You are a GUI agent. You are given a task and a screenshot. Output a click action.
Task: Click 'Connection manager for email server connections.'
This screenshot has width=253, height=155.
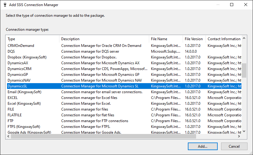(x=102, y=92)
